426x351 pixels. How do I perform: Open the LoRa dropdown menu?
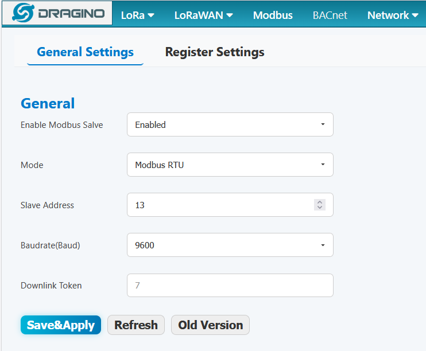[x=137, y=15]
